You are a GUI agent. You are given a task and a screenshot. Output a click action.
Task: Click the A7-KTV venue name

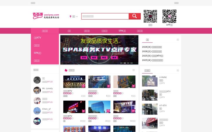pos(163,106)
